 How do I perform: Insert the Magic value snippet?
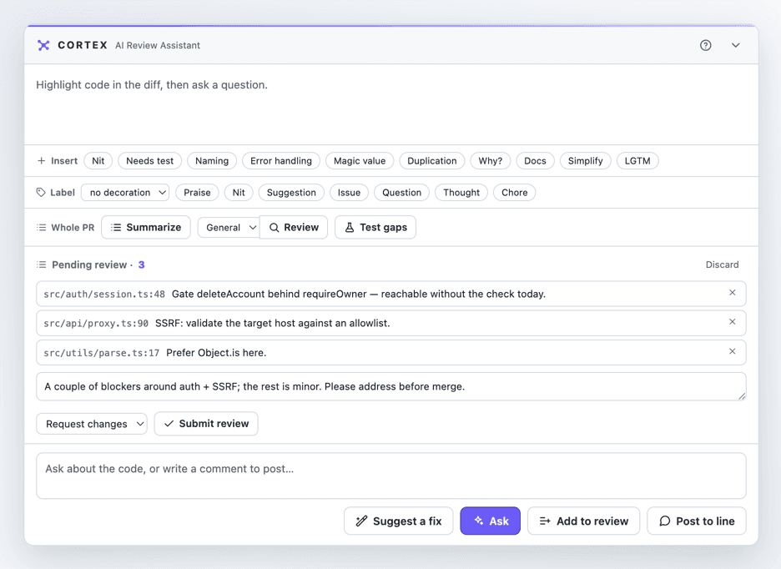(x=360, y=161)
